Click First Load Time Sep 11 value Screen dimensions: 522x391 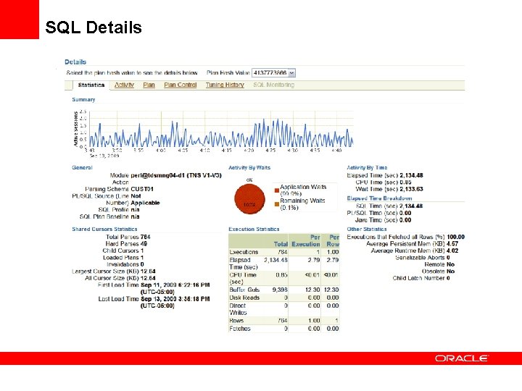(x=175, y=288)
